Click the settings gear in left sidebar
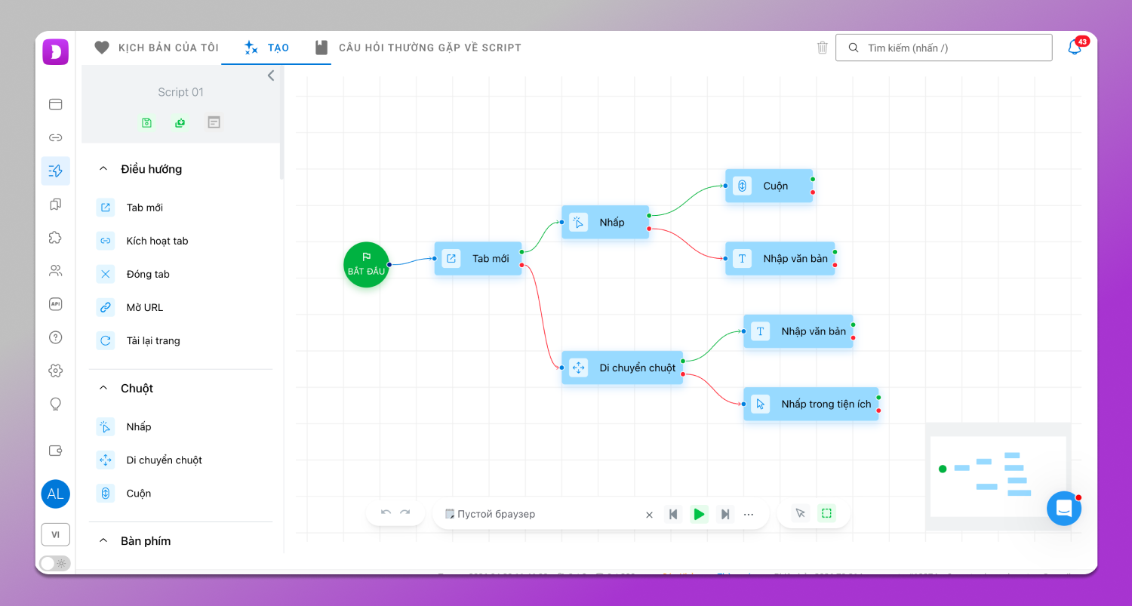The width and height of the screenshot is (1132, 606). [55, 371]
